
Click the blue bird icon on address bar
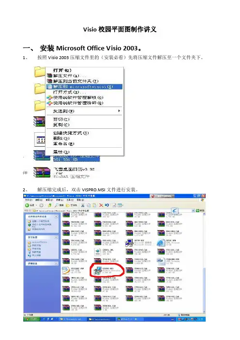click(175, 211)
